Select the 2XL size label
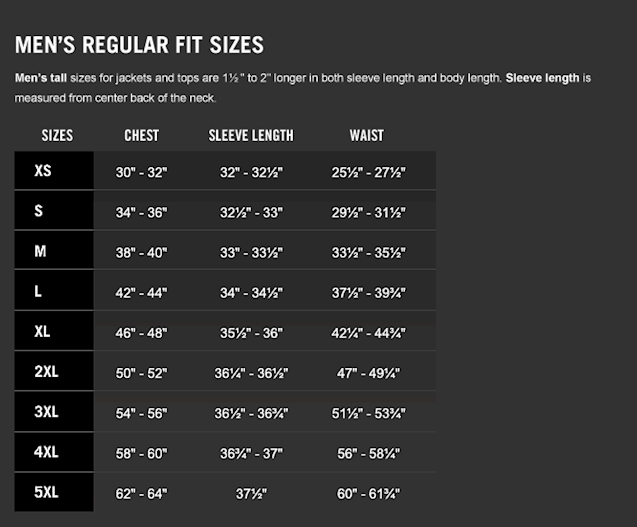This screenshot has width=637, height=527. coord(46,371)
